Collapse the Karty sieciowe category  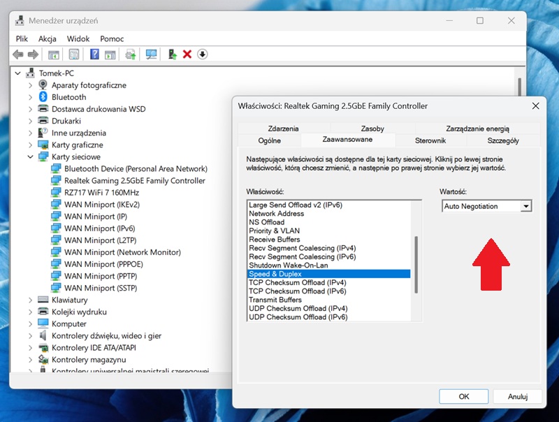(31, 157)
